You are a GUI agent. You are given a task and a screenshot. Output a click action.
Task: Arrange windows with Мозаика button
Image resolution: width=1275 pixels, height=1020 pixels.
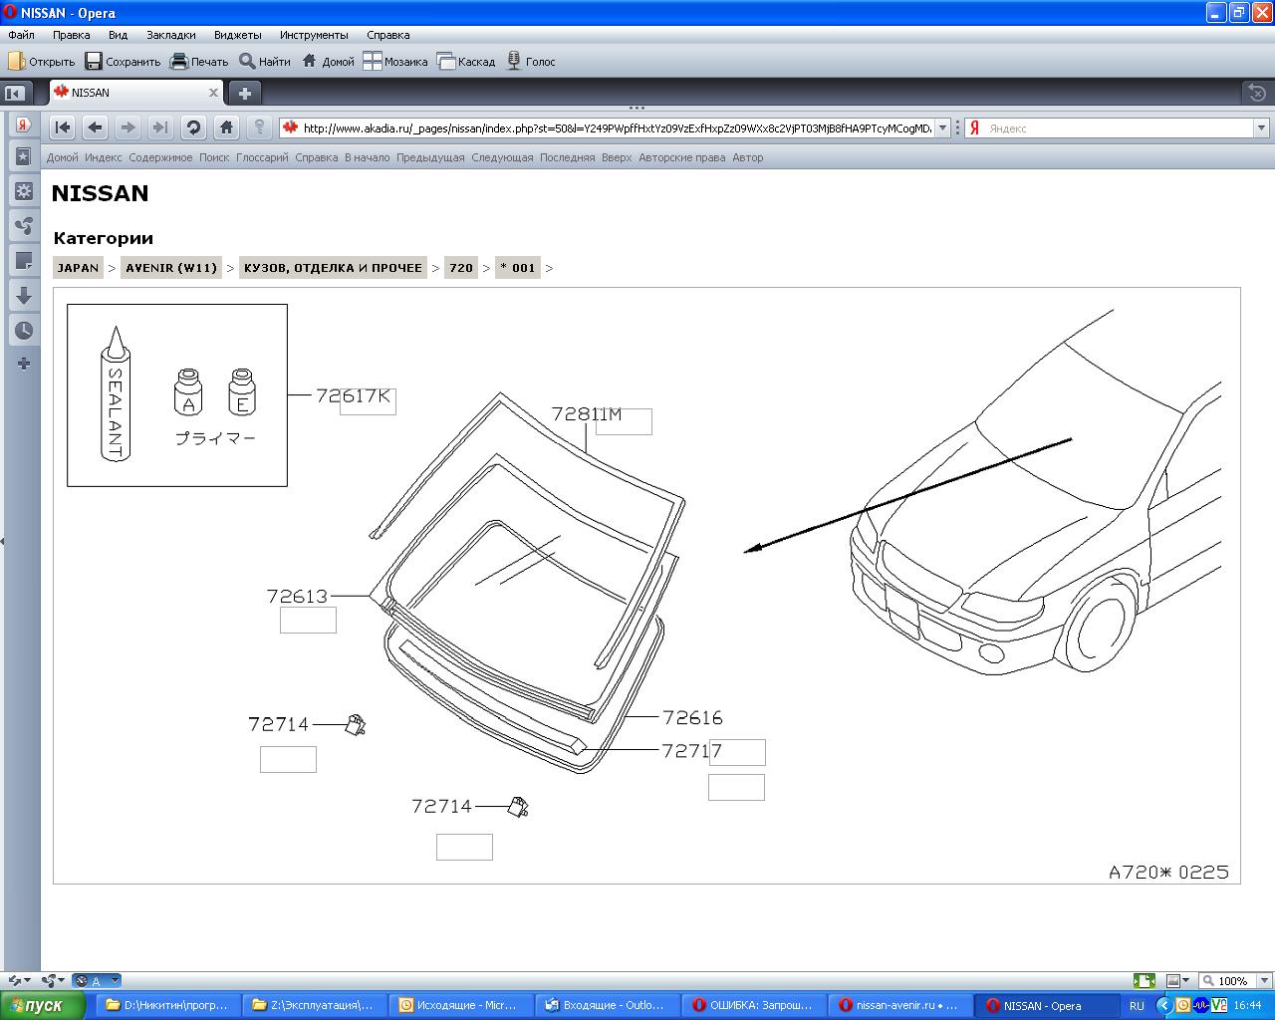(x=395, y=62)
